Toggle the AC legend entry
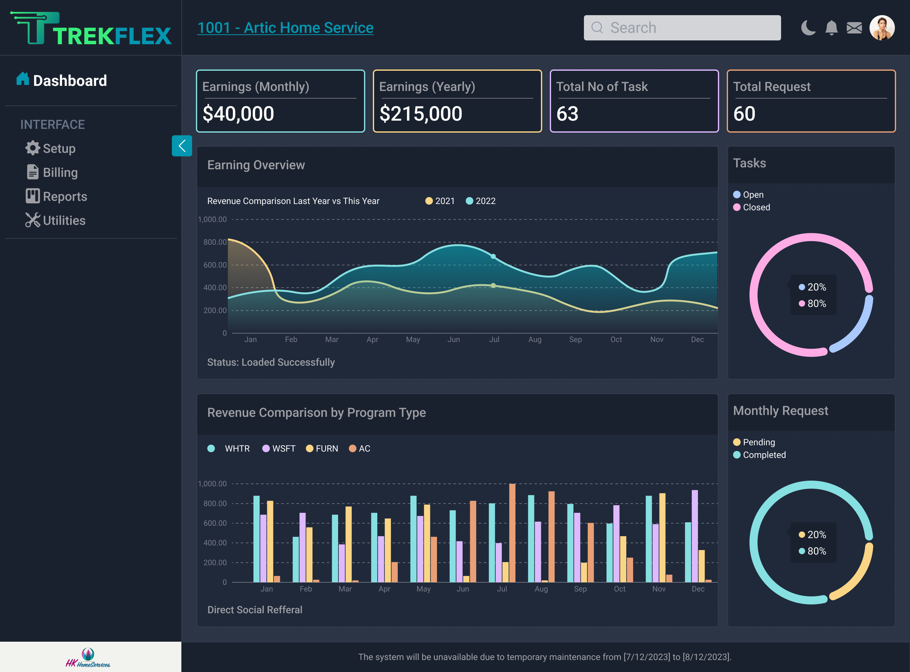This screenshot has width=910, height=672. click(x=359, y=448)
